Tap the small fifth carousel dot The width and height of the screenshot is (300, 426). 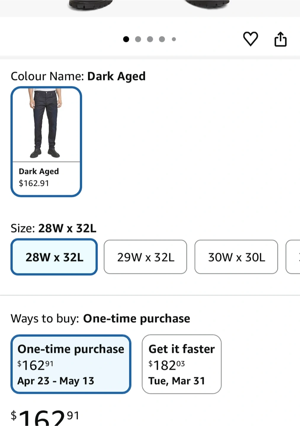click(x=174, y=39)
